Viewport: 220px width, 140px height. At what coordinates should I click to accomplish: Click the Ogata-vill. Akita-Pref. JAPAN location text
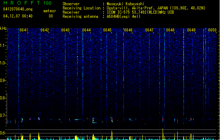tap(156, 8)
